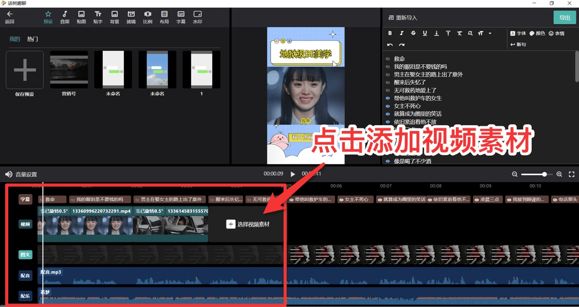579x307 pixels.
Task: Hide the subtitle line 女主不死心
Action: tap(388, 106)
